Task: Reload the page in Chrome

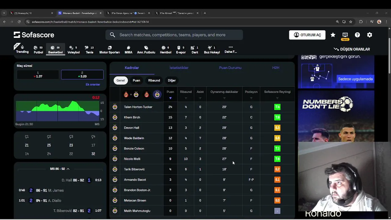Action: point(19,22)
